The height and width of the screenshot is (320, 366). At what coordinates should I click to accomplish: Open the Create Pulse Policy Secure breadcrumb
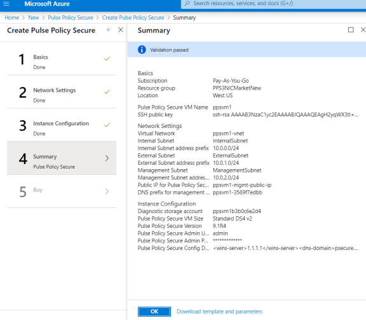133,18
